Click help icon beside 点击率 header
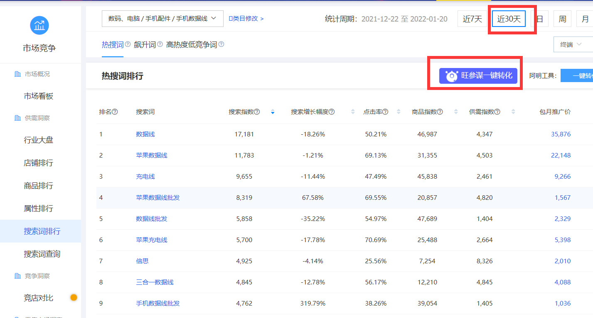Viewport: 593px width, 318px height. pos(385,112)
